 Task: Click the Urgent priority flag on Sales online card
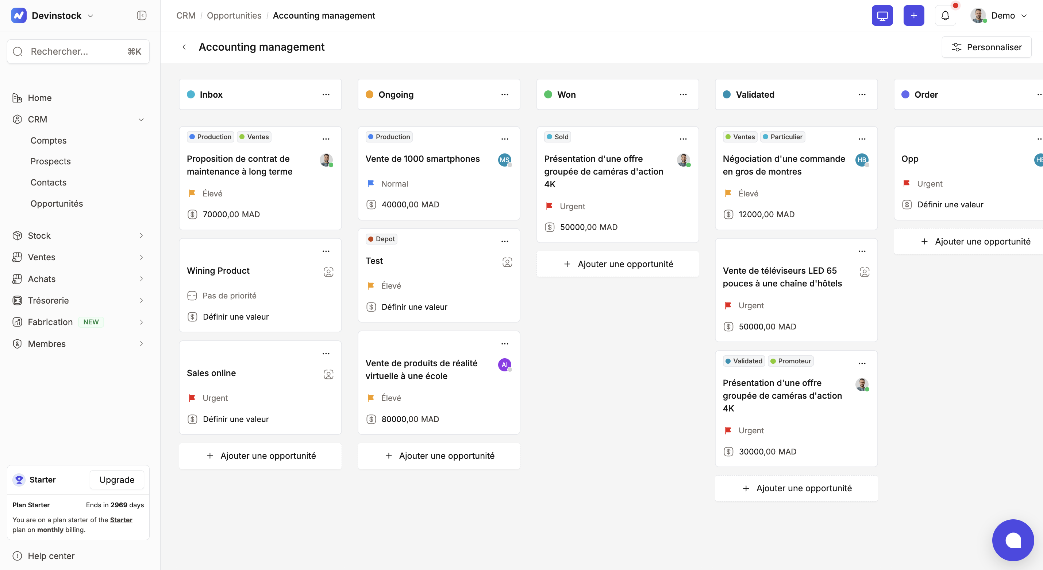(192, 398)
